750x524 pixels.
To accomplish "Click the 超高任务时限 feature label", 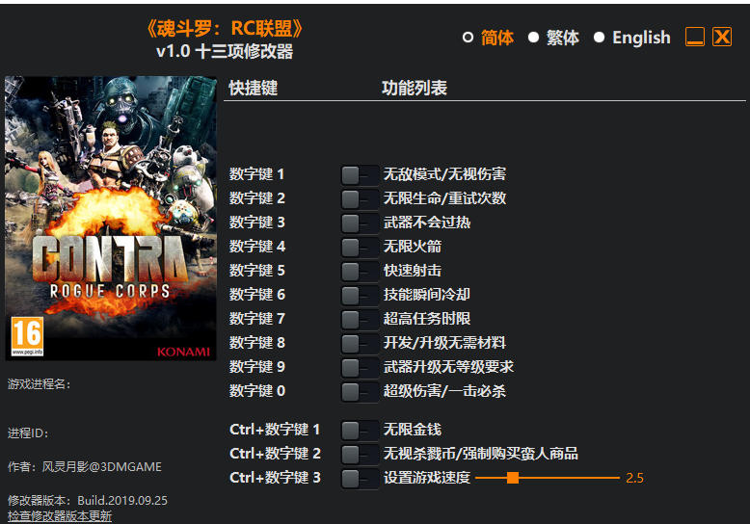I will [427, 319].
